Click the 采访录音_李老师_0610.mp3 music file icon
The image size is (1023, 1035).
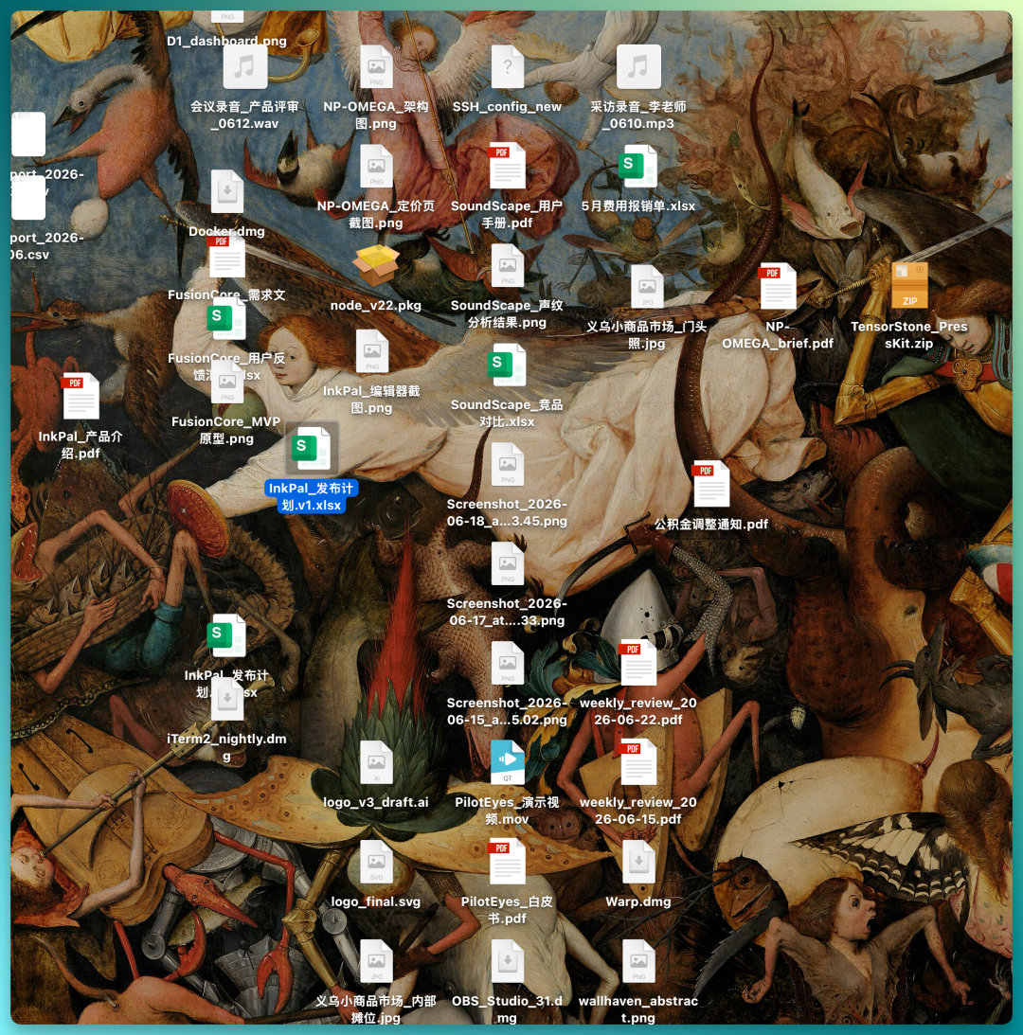[638, 66]
